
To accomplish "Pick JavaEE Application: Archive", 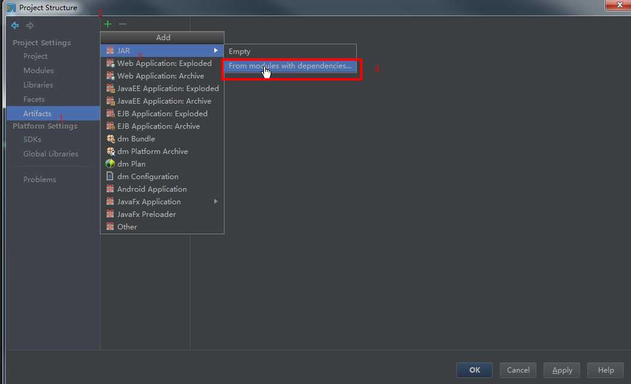I will (162, 101).
